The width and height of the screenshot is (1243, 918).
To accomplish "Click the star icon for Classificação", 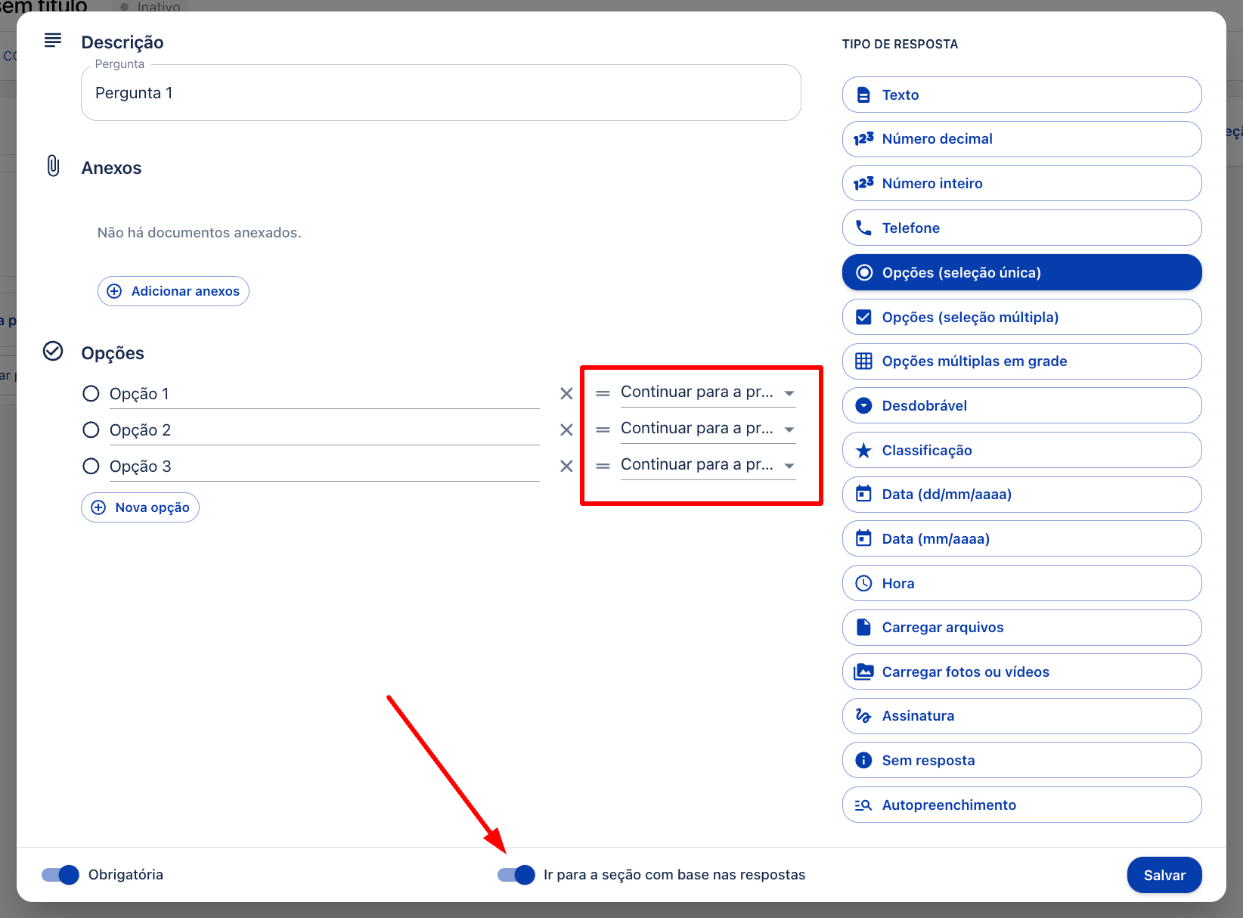I will pos(863,451).
